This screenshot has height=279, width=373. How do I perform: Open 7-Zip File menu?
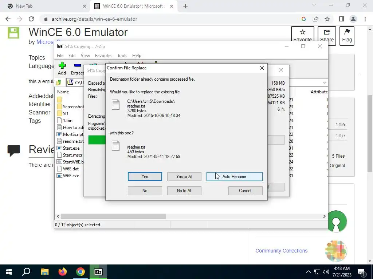click(60, 56)
